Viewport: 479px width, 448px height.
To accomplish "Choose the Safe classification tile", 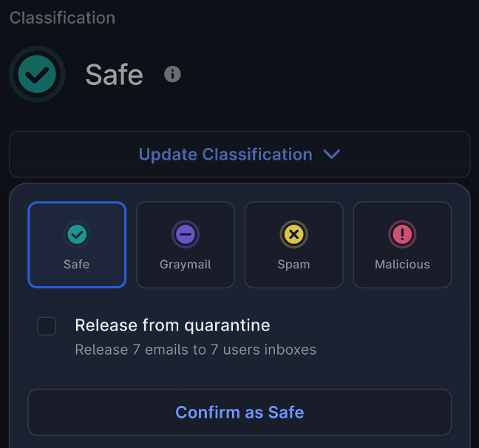I will pyautogui.click(x=77, y=245).
